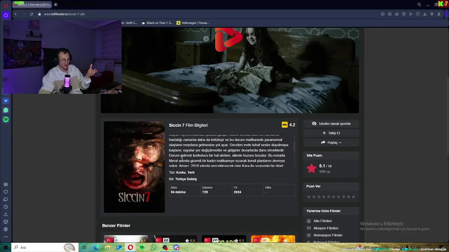Open bookmarks heart icon in sidebar

tap(6, 192)
